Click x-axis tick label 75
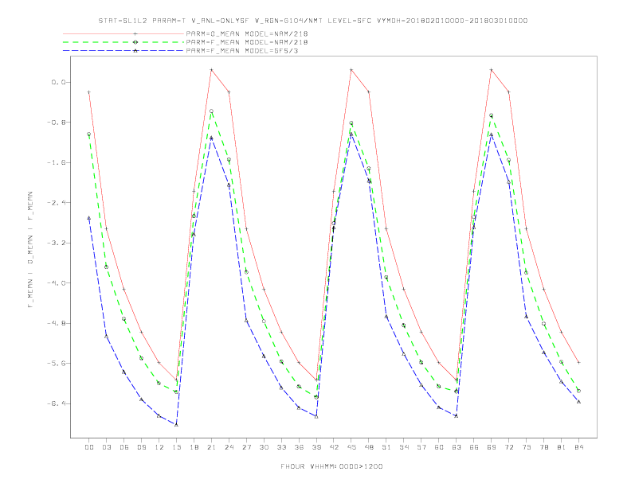 [x=527, y=447]
